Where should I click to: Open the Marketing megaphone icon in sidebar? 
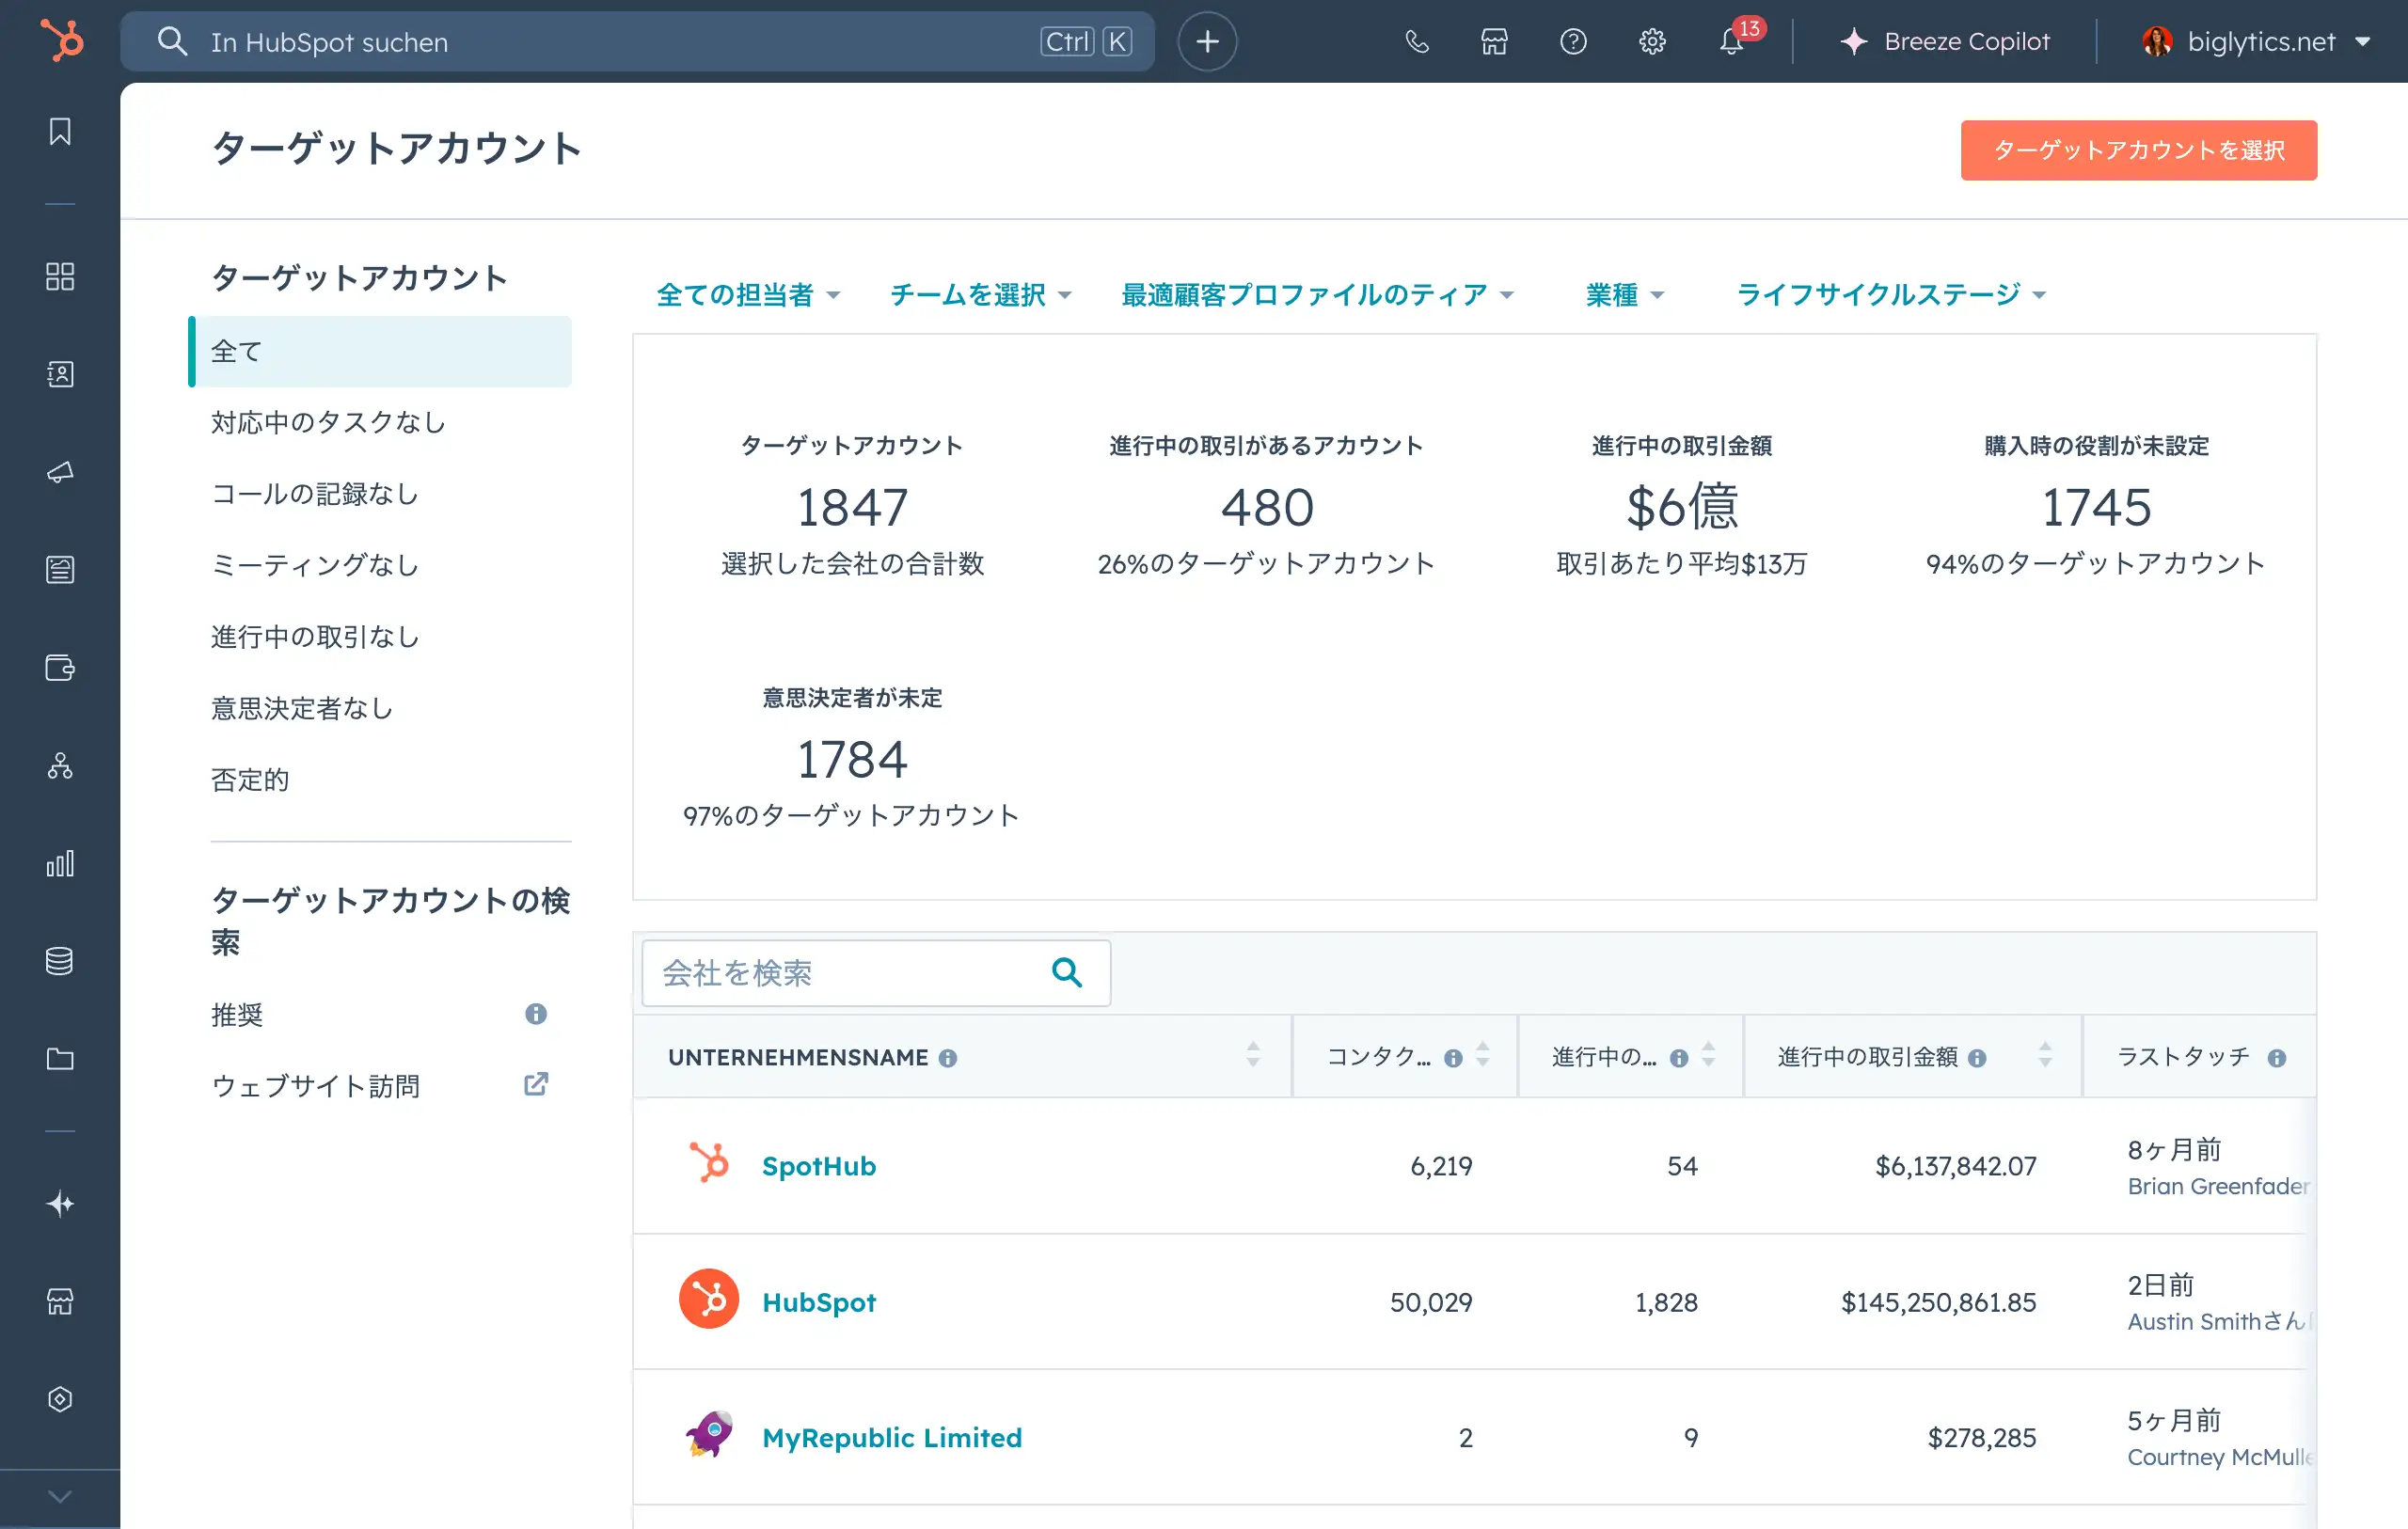[60, 472]
